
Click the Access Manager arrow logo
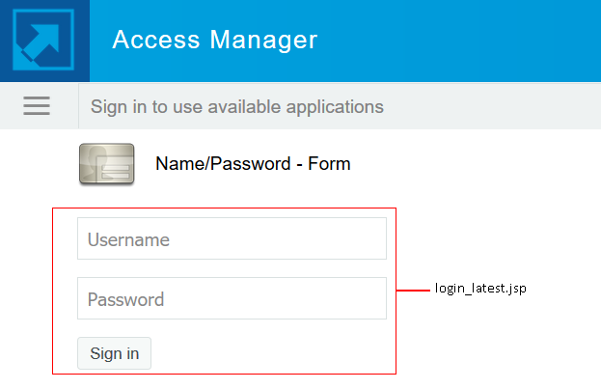[44, 41]
